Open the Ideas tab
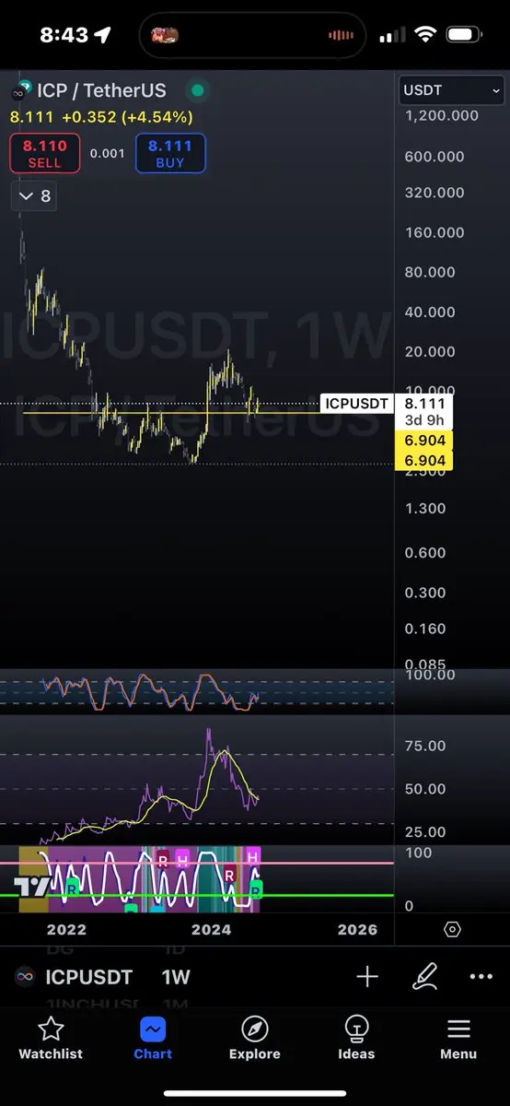 (x=356, y=1038)
